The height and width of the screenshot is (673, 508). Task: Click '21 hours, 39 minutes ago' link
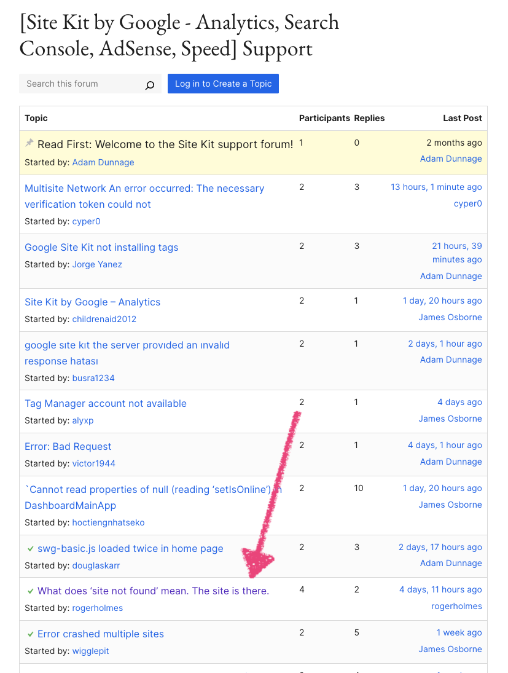click(x=457, y=253)
